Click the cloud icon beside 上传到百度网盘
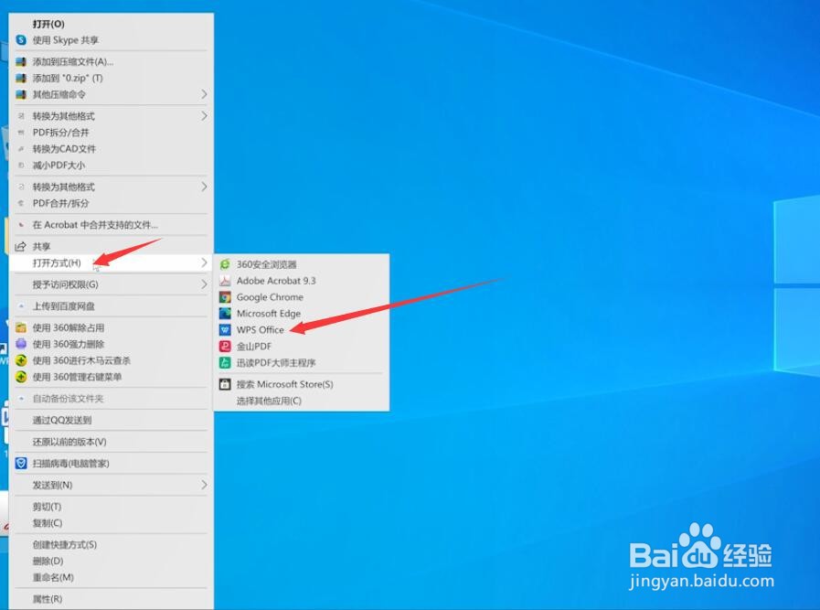This screenshot has width=820, height=610. tap(21, 306)
